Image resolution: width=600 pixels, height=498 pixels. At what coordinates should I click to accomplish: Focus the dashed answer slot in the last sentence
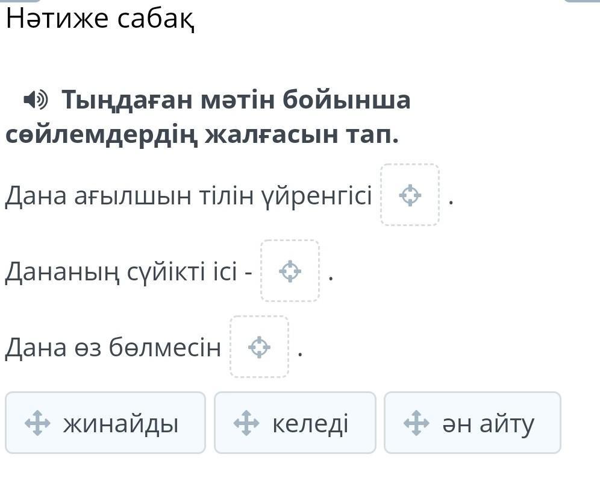260,347
